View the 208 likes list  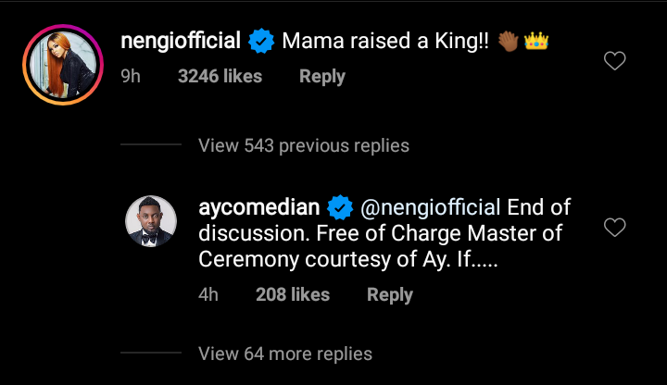pyautogui.click(x=293, y=294)
